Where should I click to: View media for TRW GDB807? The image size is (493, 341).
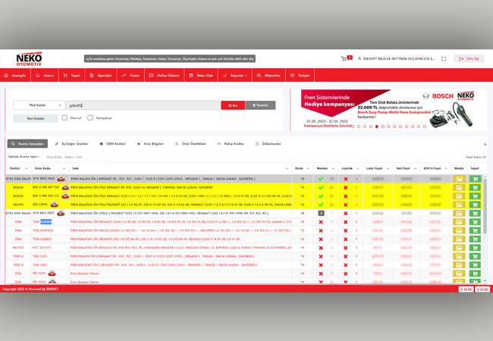point(459,239)
